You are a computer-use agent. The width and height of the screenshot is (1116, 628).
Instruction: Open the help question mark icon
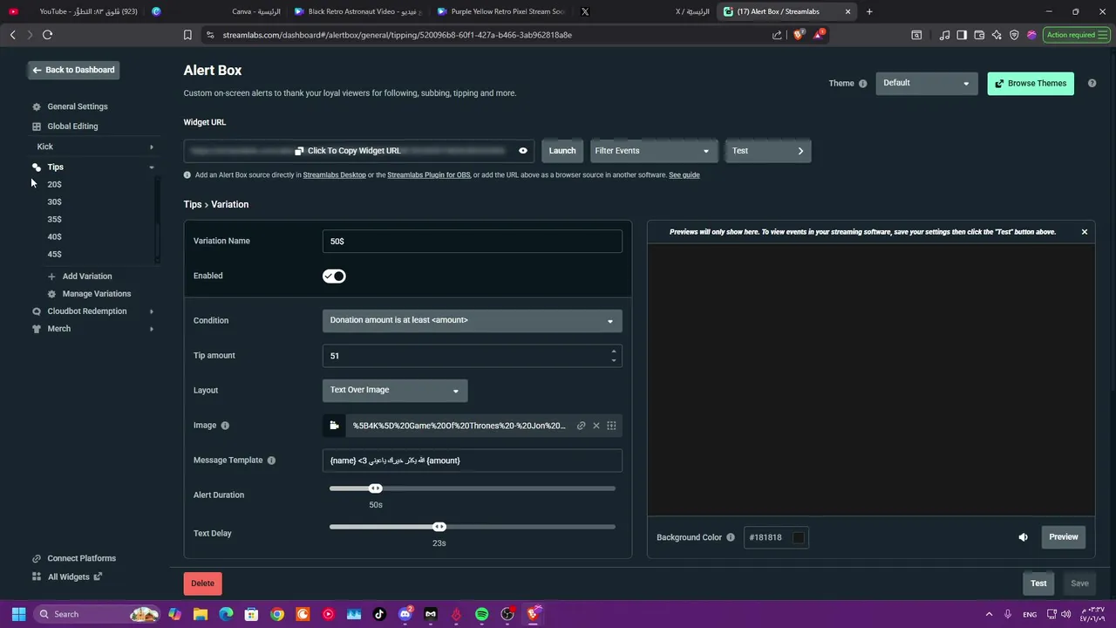tap(1092, 84)
